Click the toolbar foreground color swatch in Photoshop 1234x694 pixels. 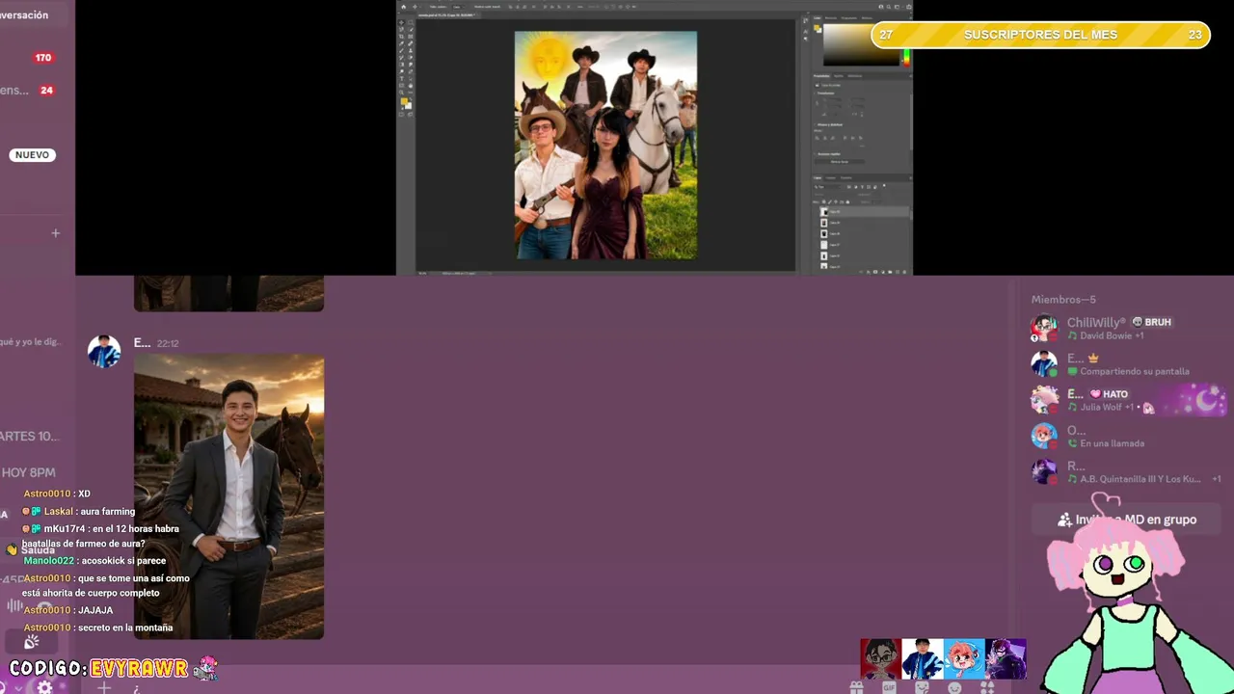click(x=404, y=100)
